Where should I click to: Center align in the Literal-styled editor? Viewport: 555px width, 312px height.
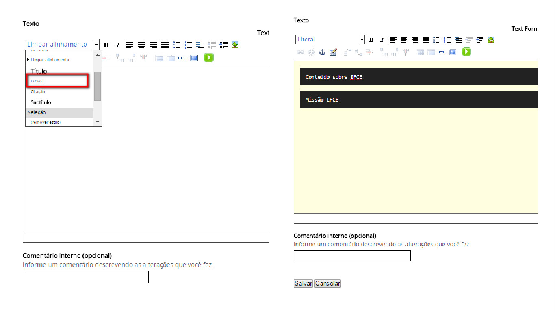[404, 40]
